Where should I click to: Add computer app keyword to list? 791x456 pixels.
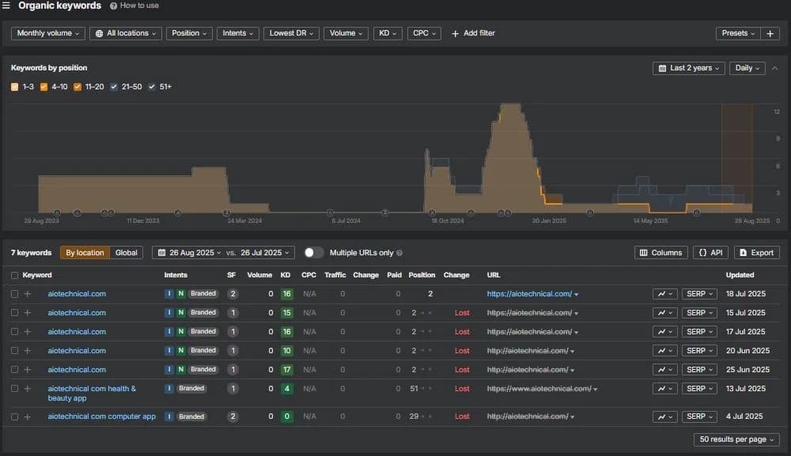click(x=27, y=416)
